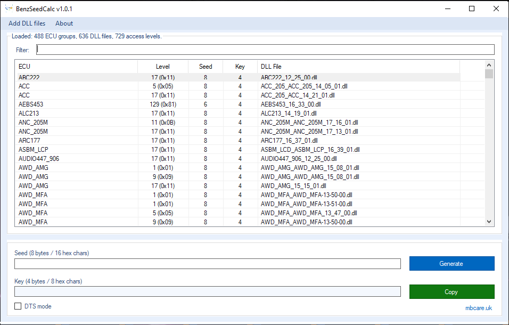Select the ALC213 row
The image size is (509, 325).
239,113
